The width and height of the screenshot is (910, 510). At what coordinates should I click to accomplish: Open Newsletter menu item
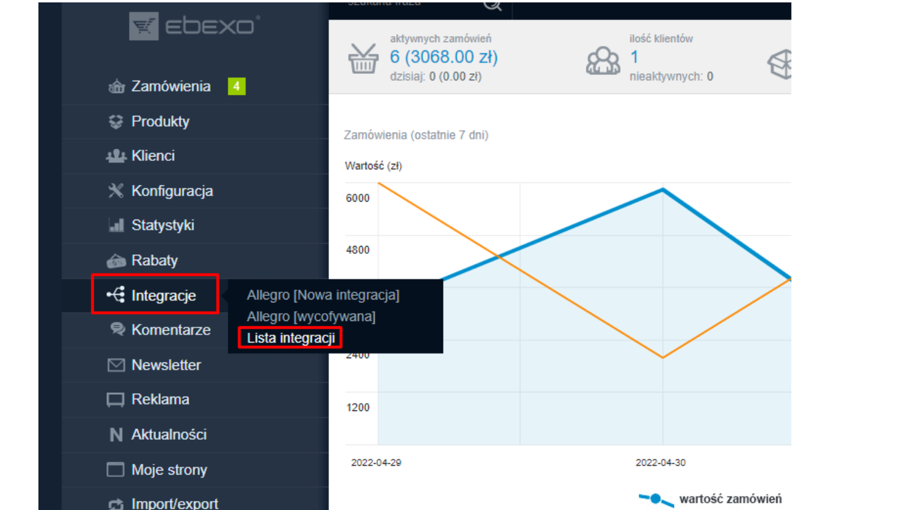pos(166,365)
